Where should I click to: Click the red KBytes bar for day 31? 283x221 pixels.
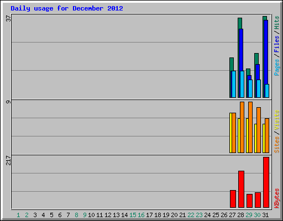pyautogui.click(x=266, y=182)
